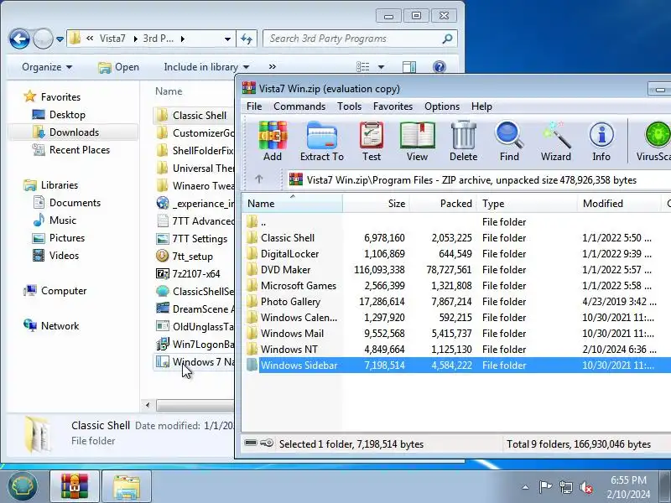671x503 pixels.
Task: Open the Options menu in WinRAR
Action: point(442,106)
